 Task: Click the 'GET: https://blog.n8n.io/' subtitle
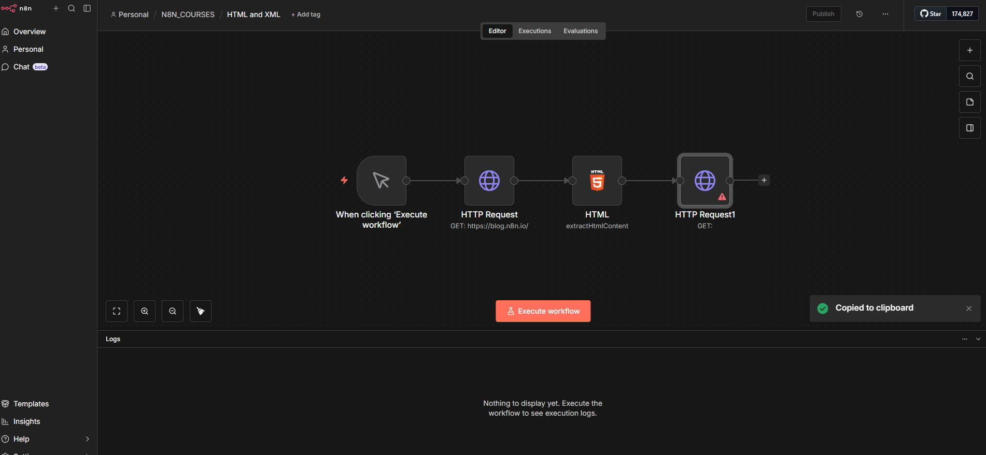click(x=489, y=226)
